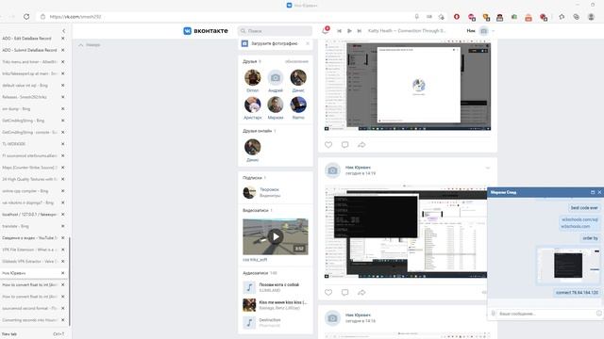Play the track Kiss me more
604x339 pixels.
point(283,302)
